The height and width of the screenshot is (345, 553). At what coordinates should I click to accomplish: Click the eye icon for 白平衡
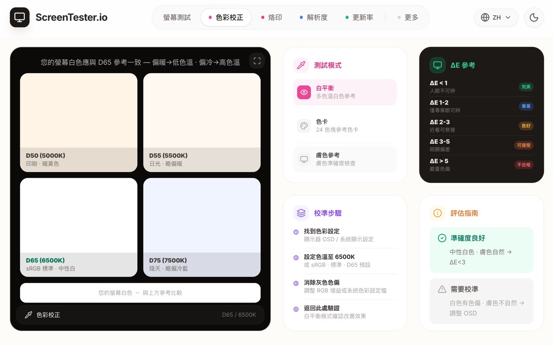[304, 92]
